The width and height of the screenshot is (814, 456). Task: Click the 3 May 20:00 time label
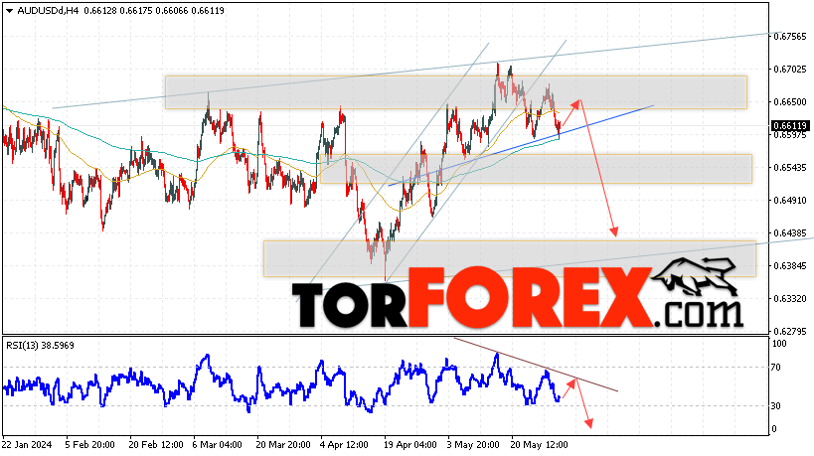pos(473,445)
